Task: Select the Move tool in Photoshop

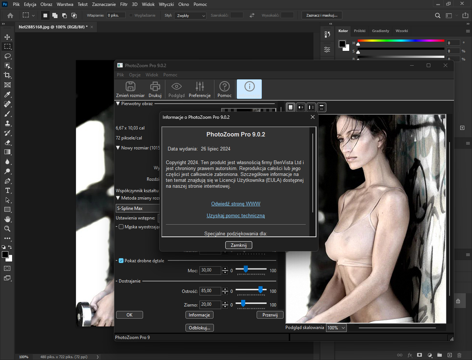Action: click(x=7, y=37)
